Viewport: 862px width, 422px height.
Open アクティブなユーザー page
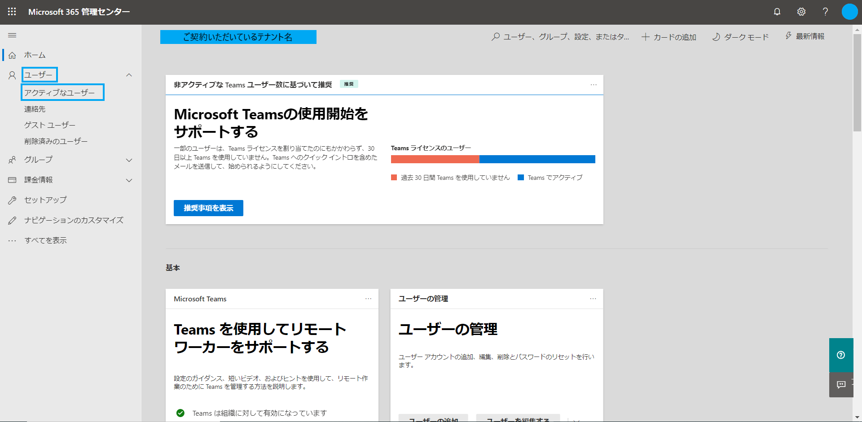point(59,92)
